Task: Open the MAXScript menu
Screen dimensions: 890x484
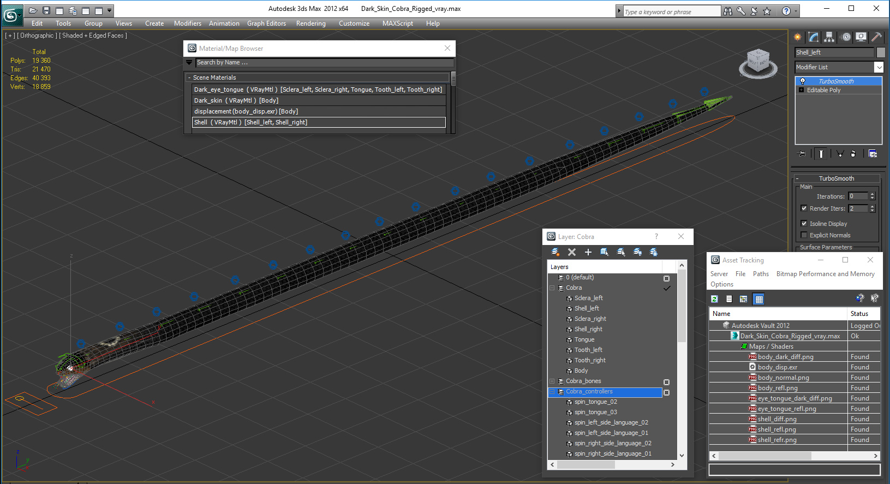Action: [x=398, y=23]
